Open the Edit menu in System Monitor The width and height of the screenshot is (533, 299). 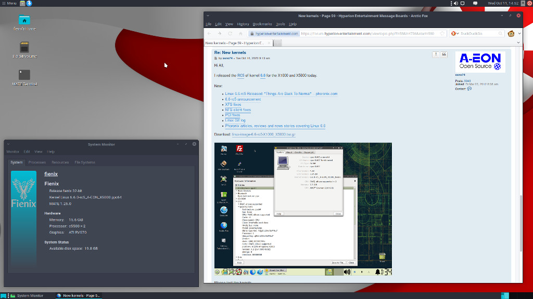[27, 152]
